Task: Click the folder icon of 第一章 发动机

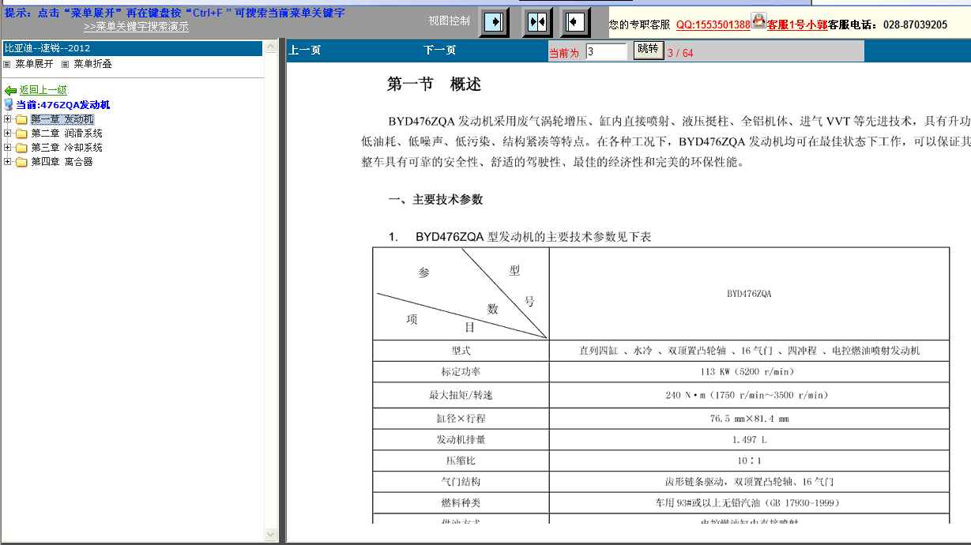Action: pyautogui.click(x=21, y=120)
